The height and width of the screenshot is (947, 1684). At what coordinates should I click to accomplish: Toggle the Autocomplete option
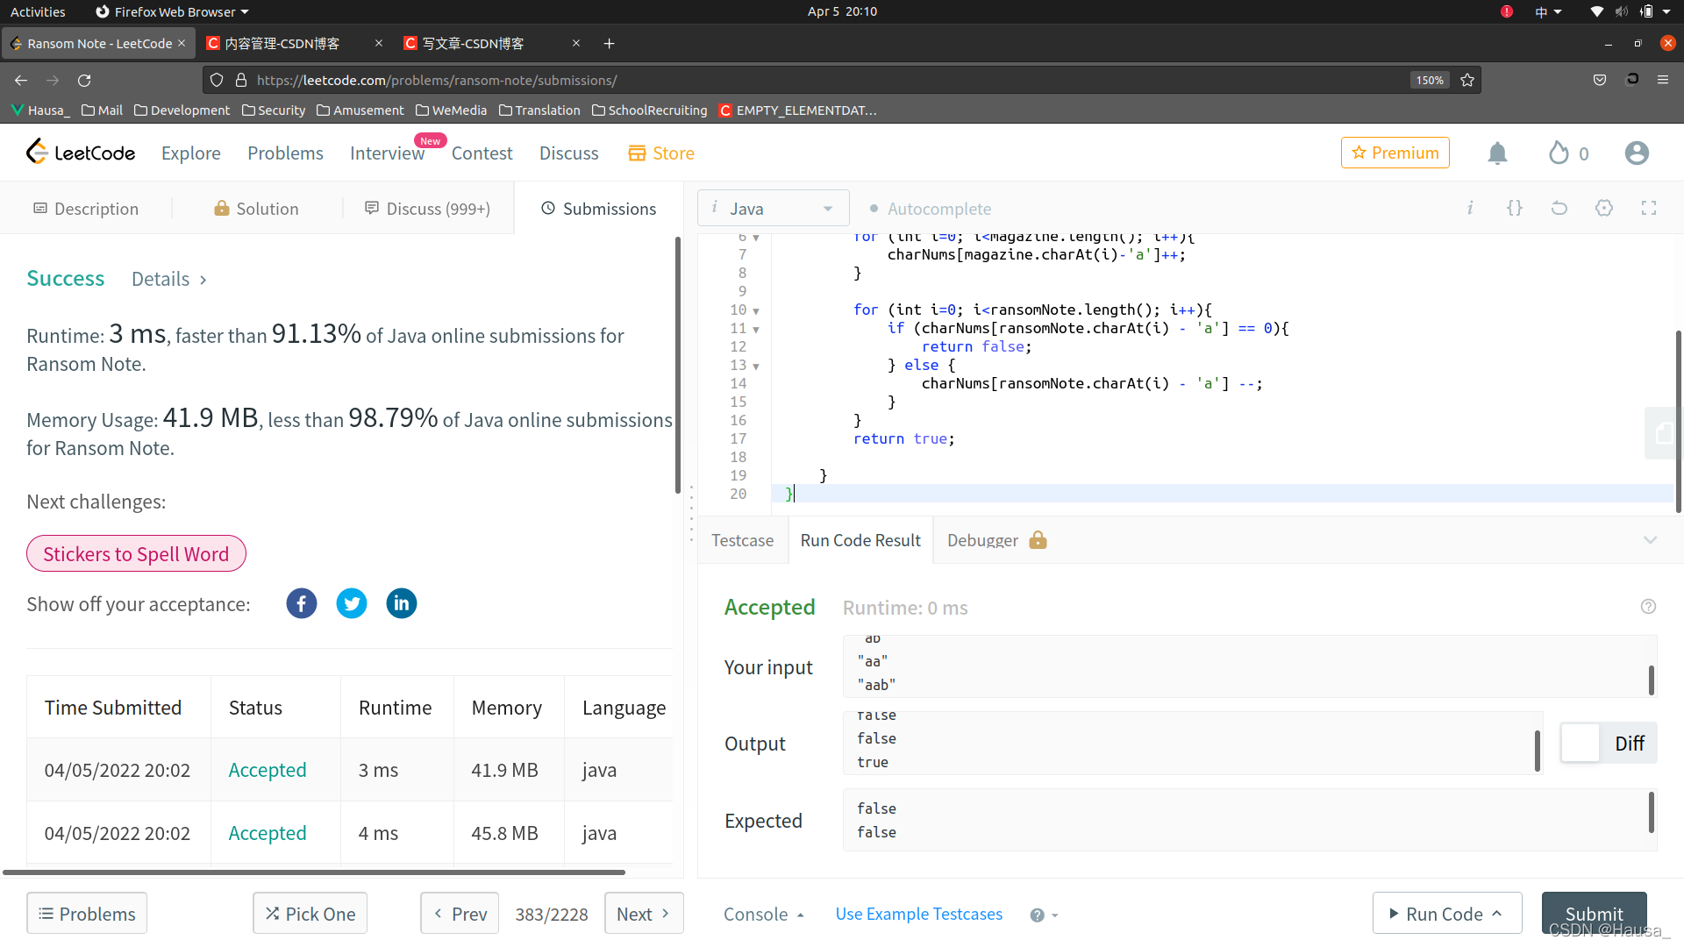(x=875, y=208)
